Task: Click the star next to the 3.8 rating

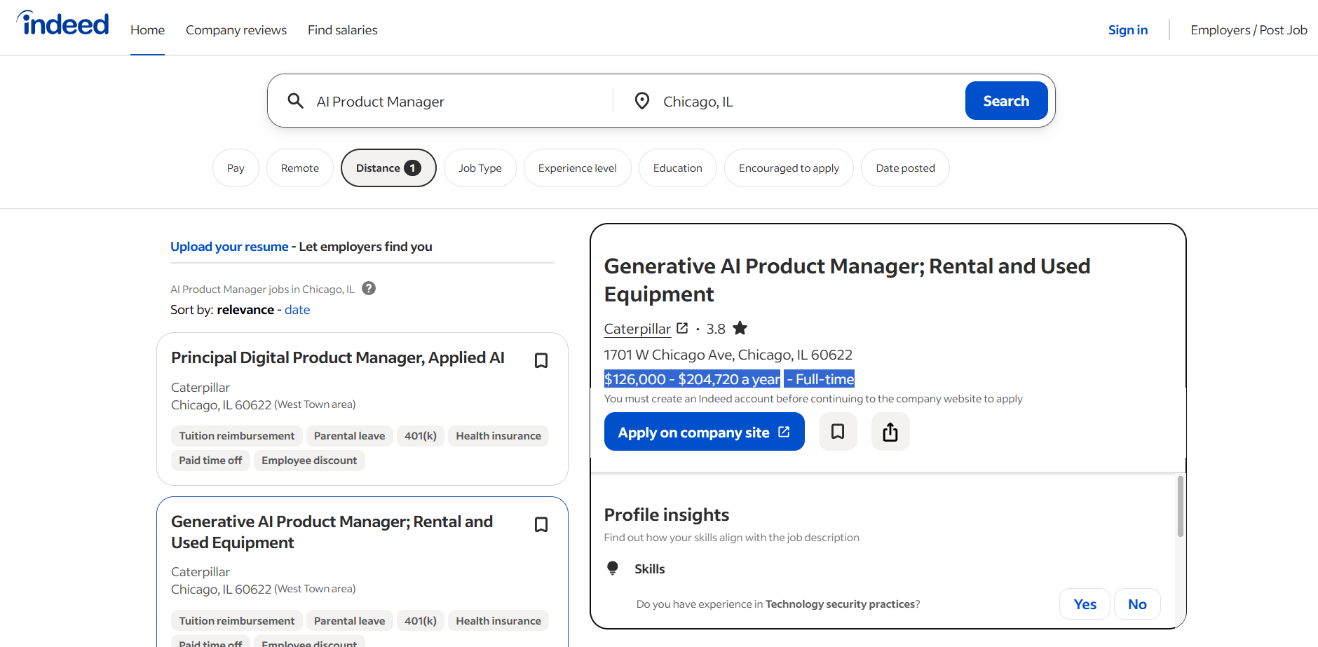Action: (x=740, y=327)
